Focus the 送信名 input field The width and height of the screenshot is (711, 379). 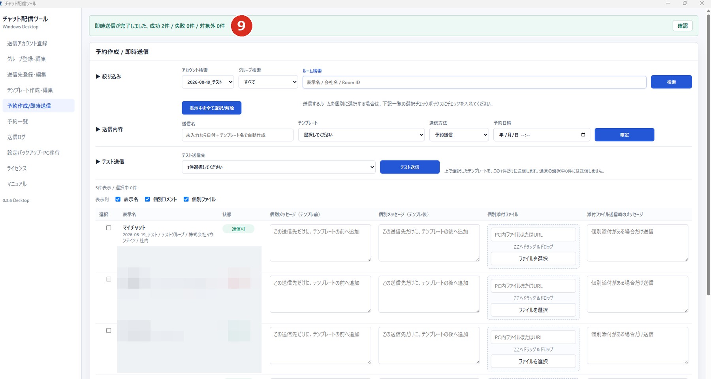[237, 135]
